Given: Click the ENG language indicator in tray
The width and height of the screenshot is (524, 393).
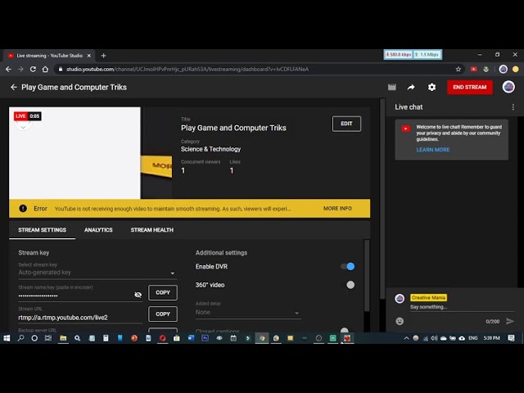Looking at the screenshot, I should [473, 338].
